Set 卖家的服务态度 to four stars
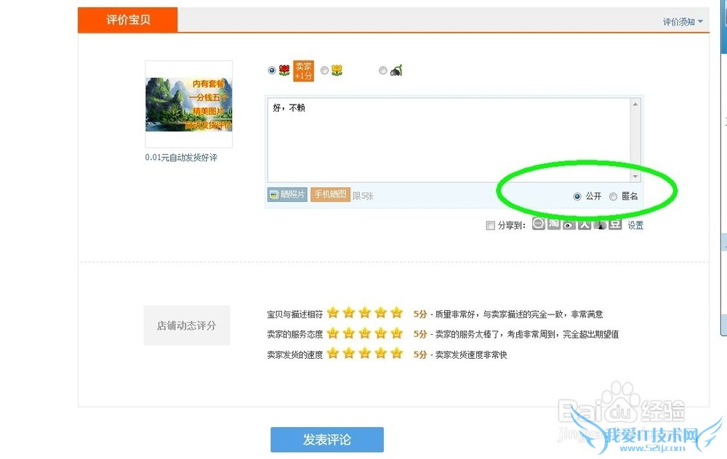This screenshot has width=727, height=459. pyautogui.click(x=381, y=333)
